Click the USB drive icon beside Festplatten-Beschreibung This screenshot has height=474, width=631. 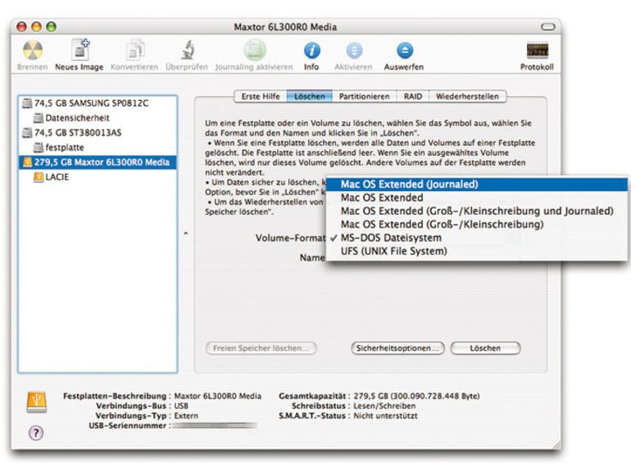click(37, 402)
